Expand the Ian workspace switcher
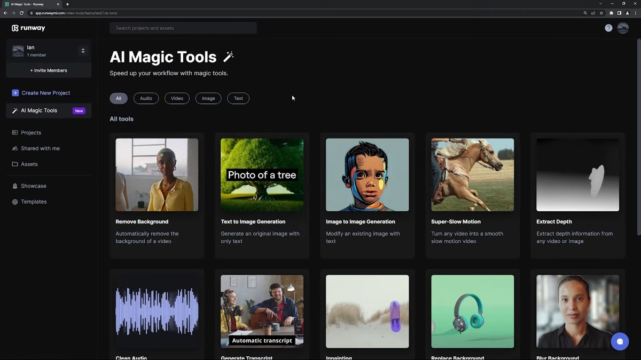 point(83,51)
